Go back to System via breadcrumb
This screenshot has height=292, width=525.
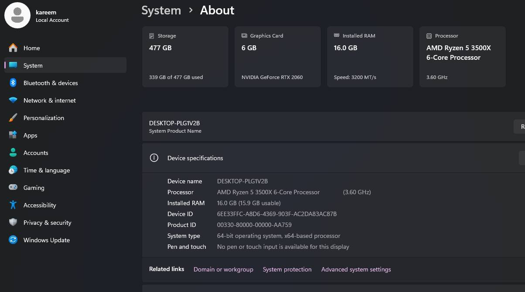(161, 10)
